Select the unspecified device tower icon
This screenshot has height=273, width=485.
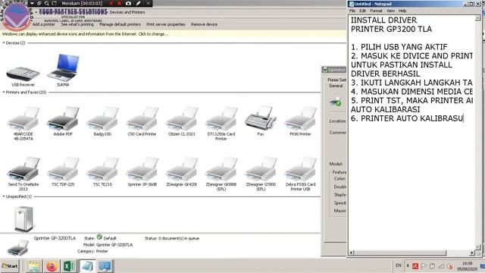pos(23,219)
